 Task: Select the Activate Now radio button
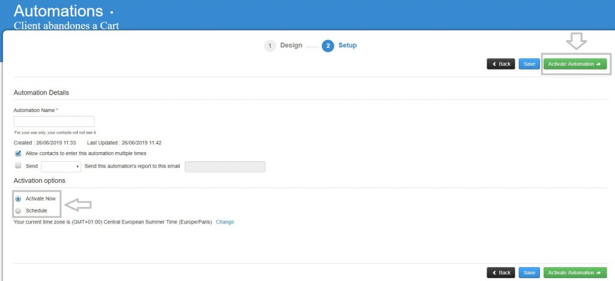pos(18,199)
